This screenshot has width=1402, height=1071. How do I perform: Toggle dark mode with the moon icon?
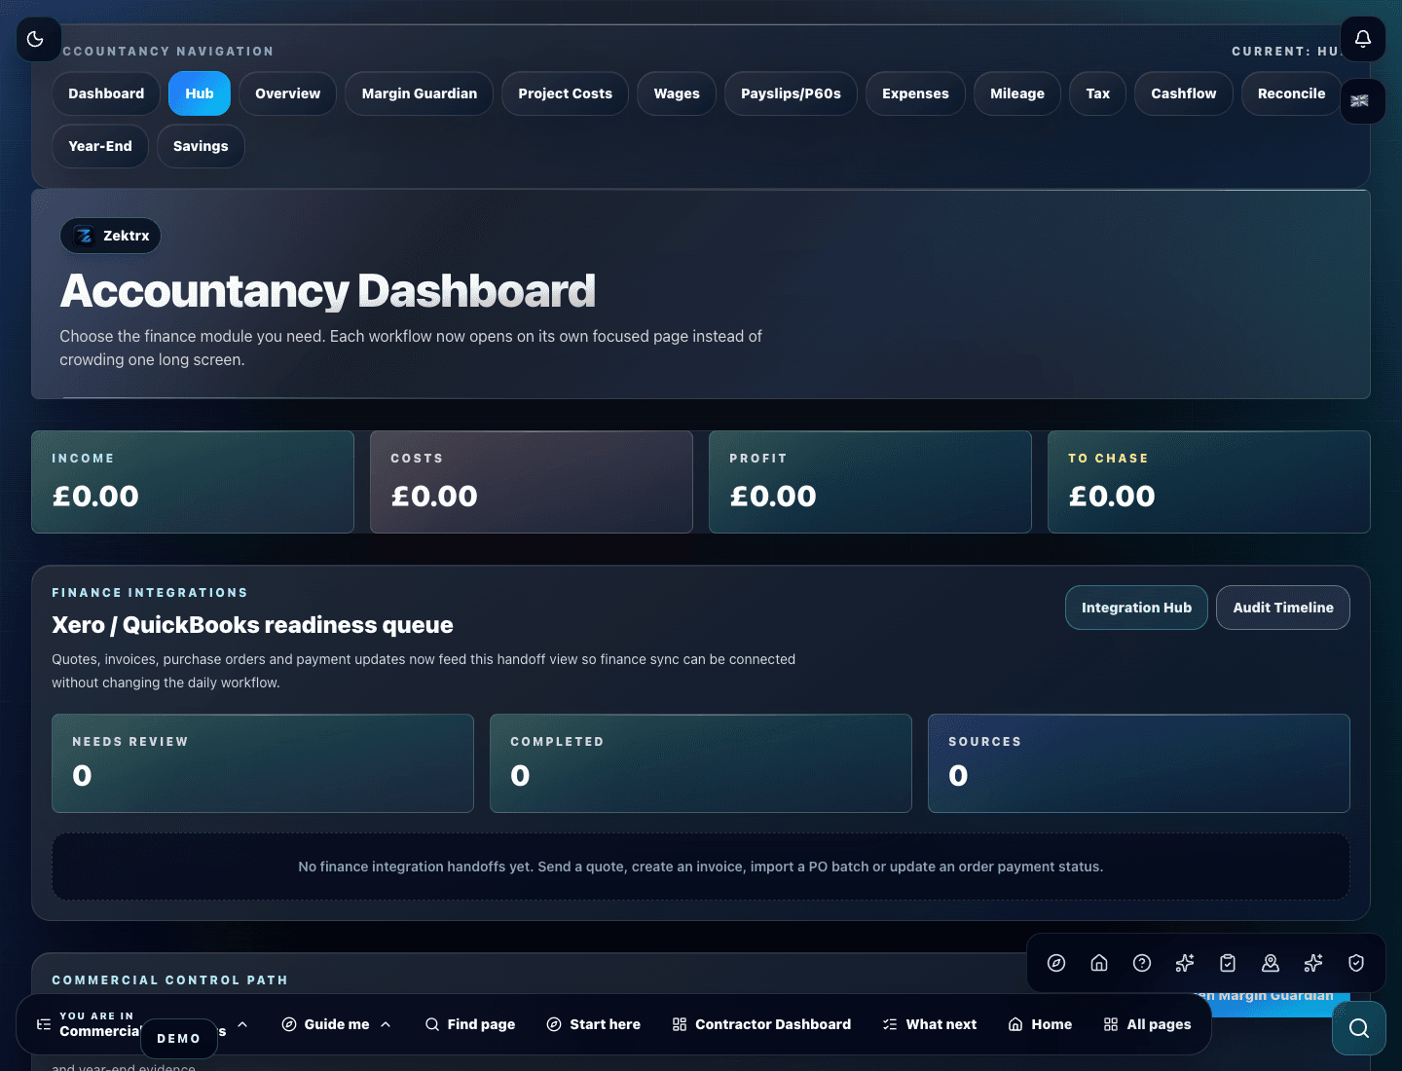point(38,39)
